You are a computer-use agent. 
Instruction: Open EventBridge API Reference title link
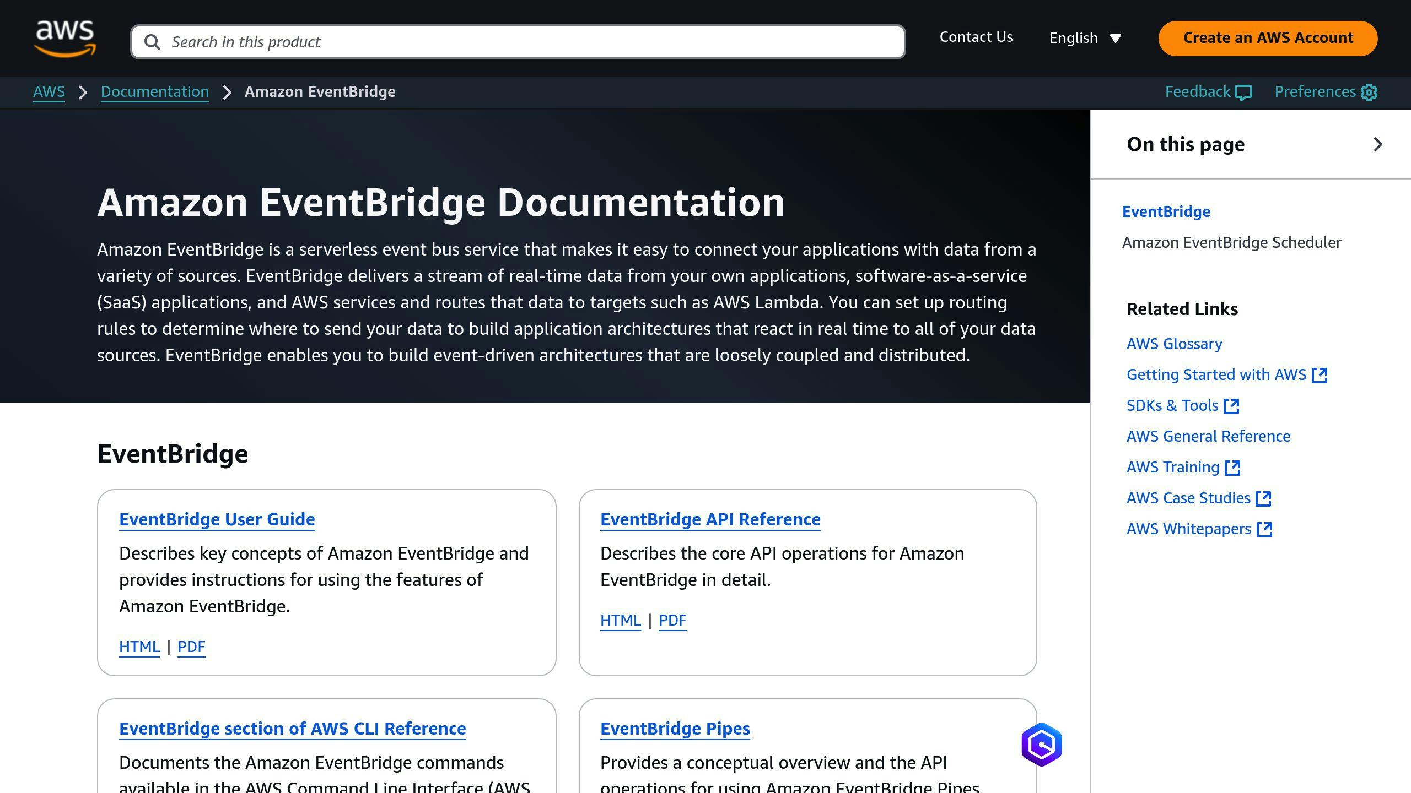710,519
